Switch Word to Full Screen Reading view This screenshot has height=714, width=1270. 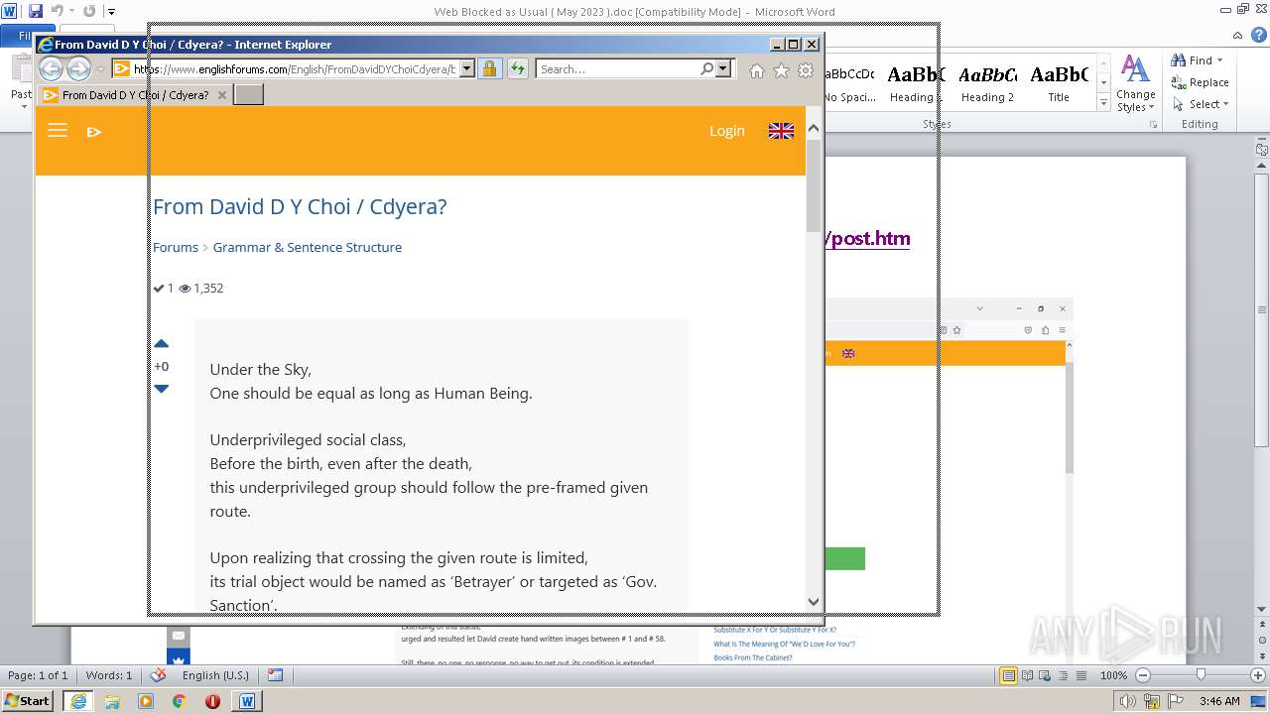coord(1026,675)
